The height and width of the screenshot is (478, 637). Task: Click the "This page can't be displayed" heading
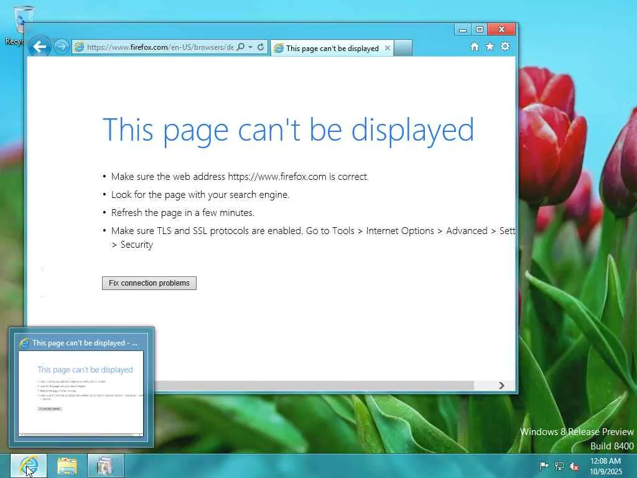click(288, 130)
